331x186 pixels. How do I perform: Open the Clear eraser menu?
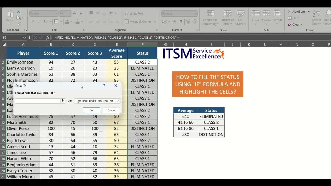click(x=295, y=24)
